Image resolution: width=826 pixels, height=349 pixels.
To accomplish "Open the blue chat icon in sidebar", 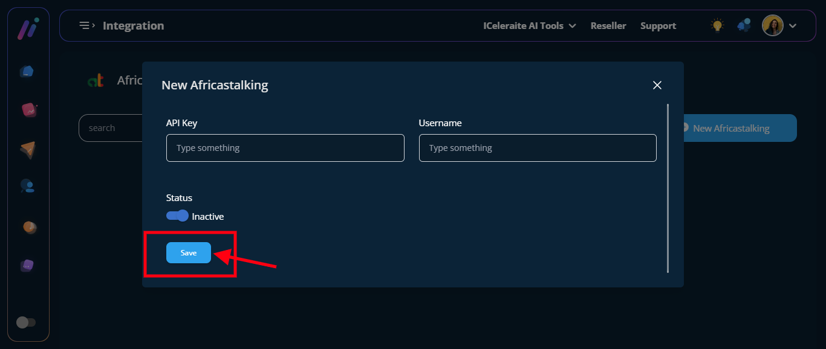I will pos(27,72).
